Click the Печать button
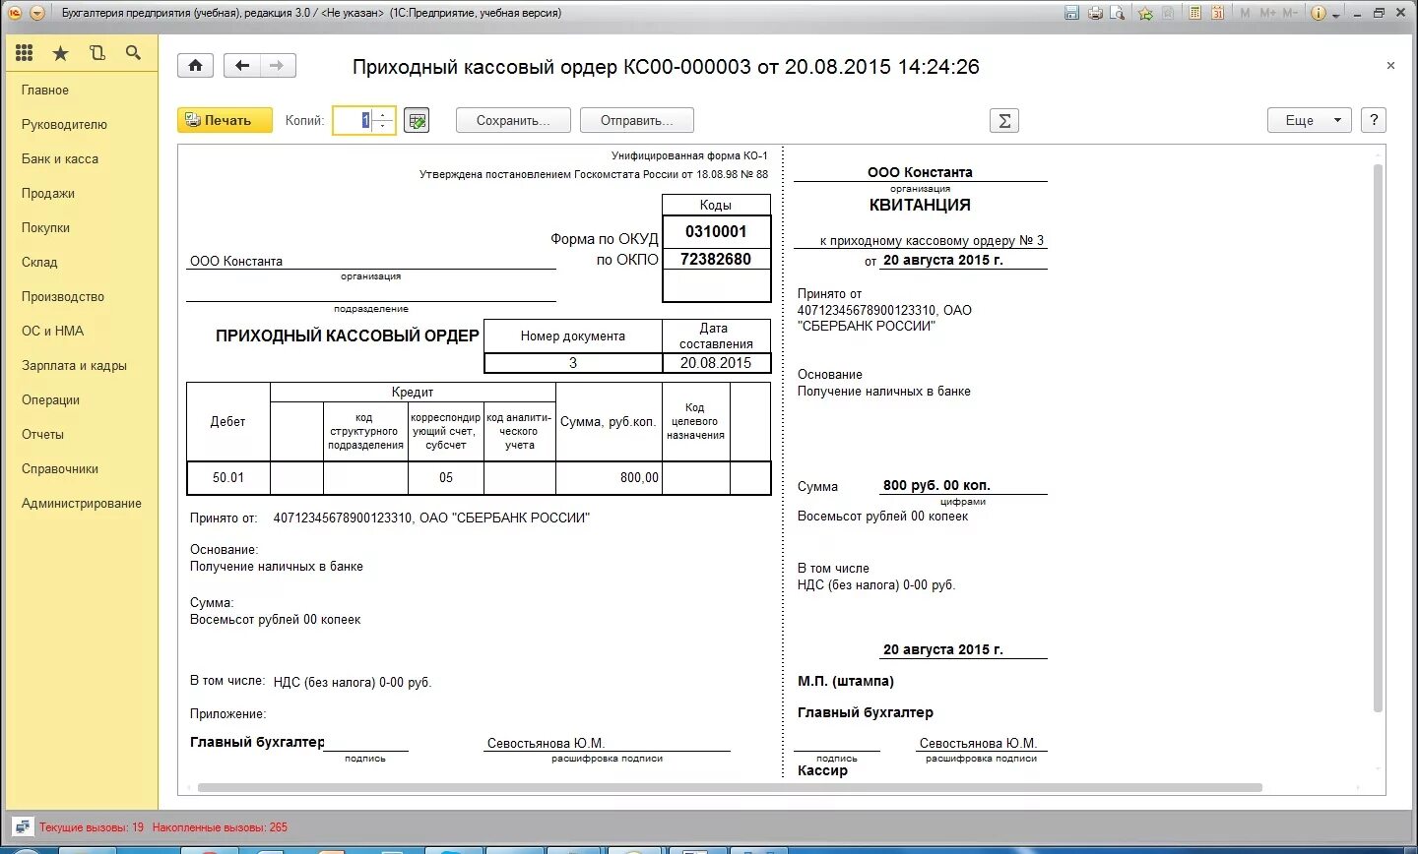The width and height of the screenshot is (1418, 854). pos(225,120)
